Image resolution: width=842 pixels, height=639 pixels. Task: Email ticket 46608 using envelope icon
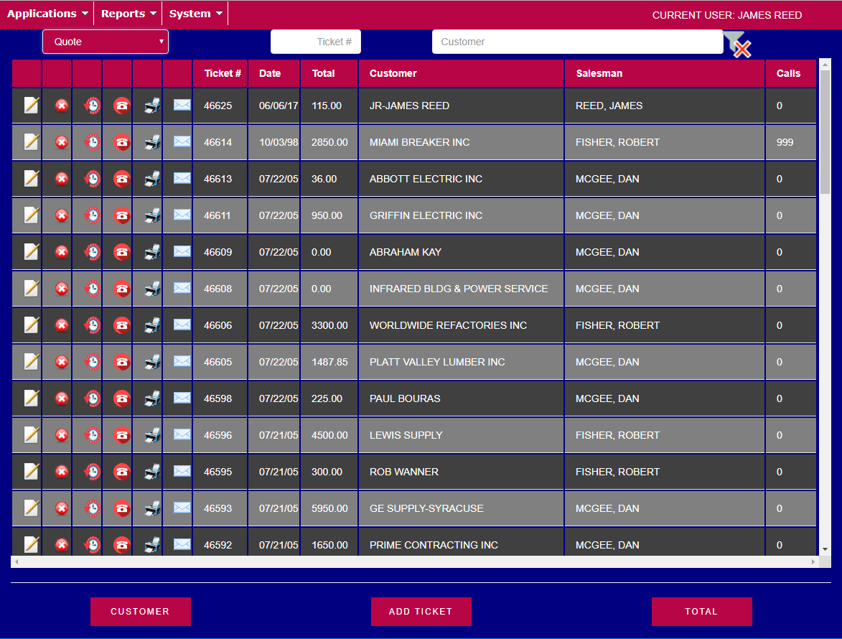point(182,288)
